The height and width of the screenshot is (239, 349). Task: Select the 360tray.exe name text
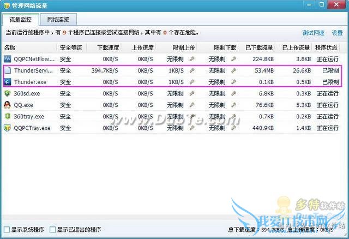tap(29, 116)
